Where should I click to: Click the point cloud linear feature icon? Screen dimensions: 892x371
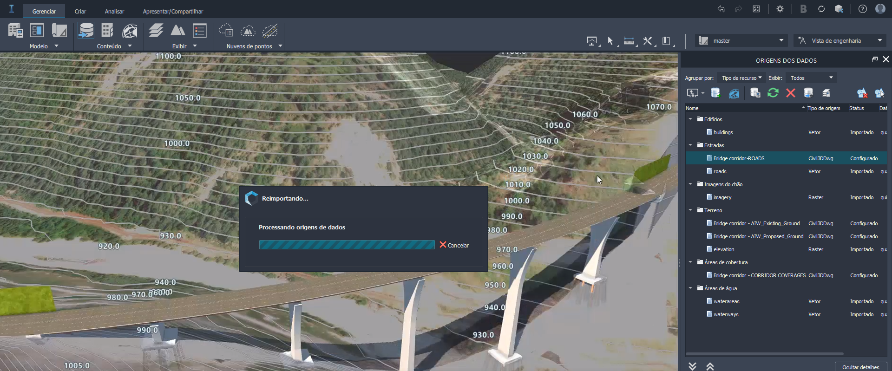pyautogui.click(x=270, y=31)
